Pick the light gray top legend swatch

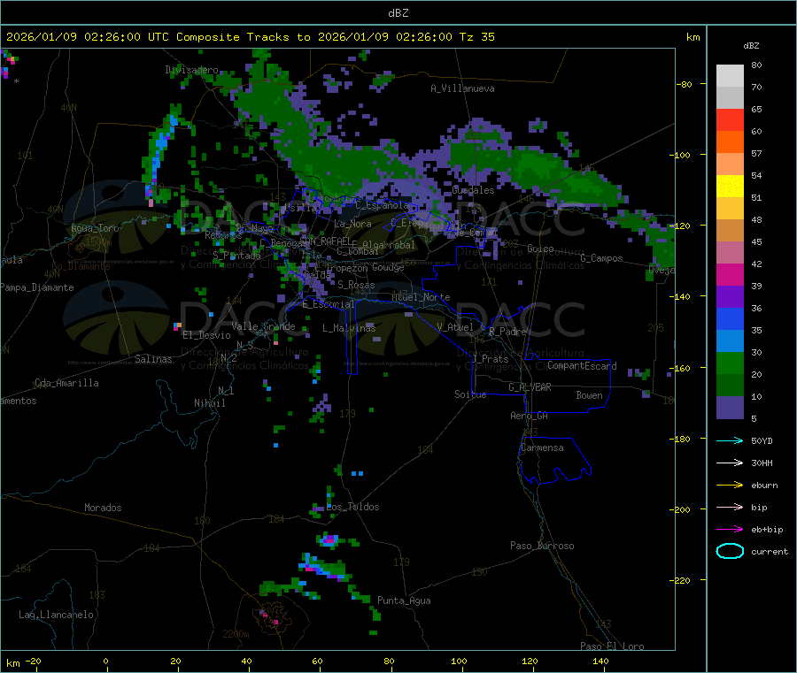(730, 76)
